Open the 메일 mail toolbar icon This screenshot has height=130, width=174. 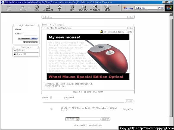(107, 8)
